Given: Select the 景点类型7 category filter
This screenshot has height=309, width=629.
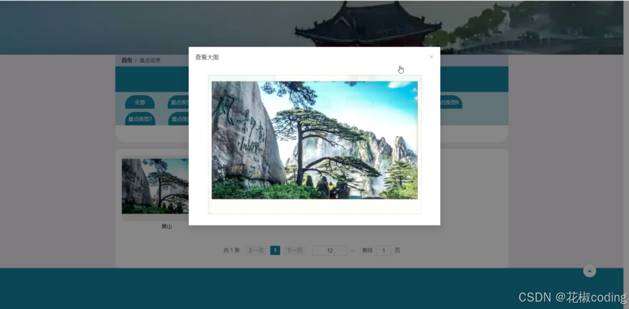Looking at the screenshot, I should 140,119.
